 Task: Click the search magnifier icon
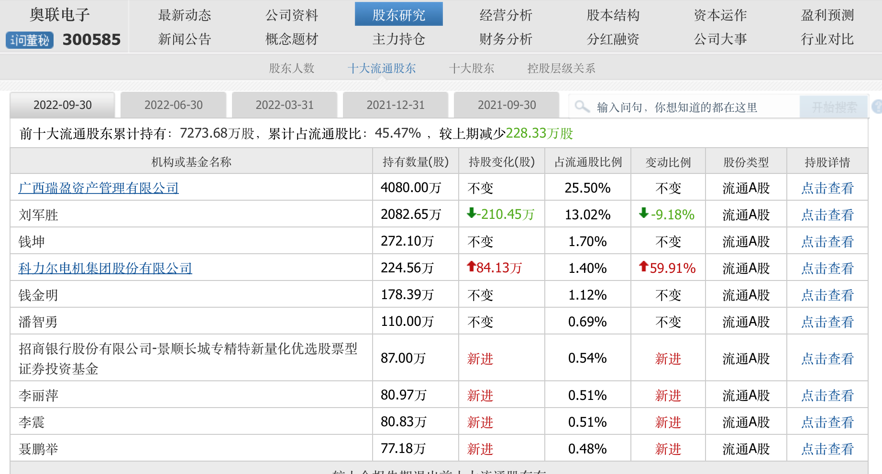[x=582, y=106]
